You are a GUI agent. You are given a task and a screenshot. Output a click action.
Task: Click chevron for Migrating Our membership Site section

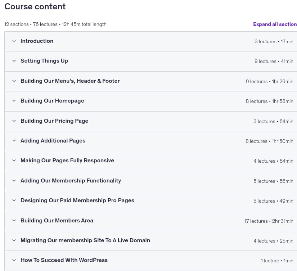(14, 241)
